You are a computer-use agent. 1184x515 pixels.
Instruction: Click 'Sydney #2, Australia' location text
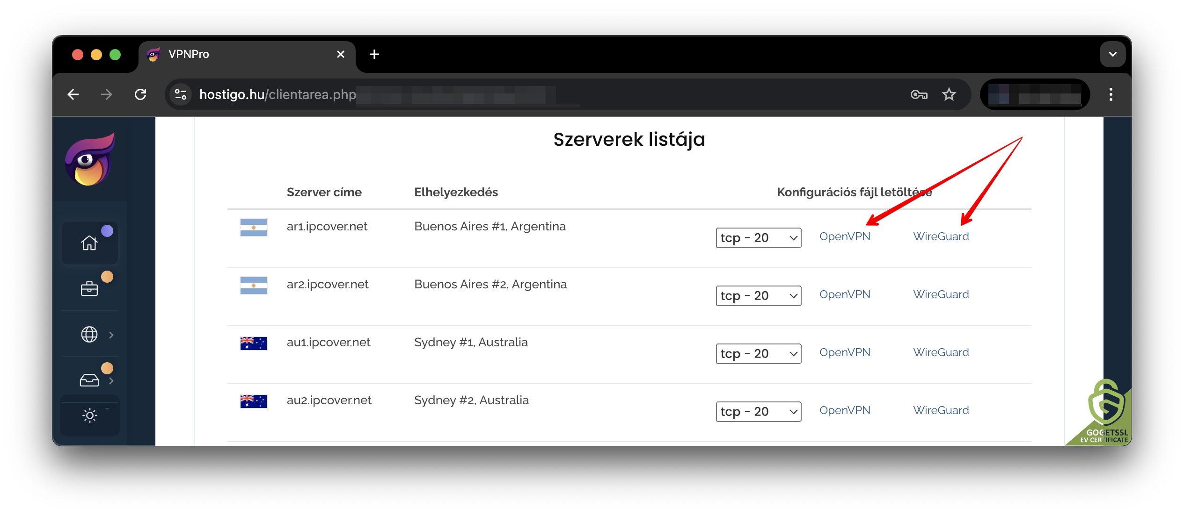click(x=471, y=401)
